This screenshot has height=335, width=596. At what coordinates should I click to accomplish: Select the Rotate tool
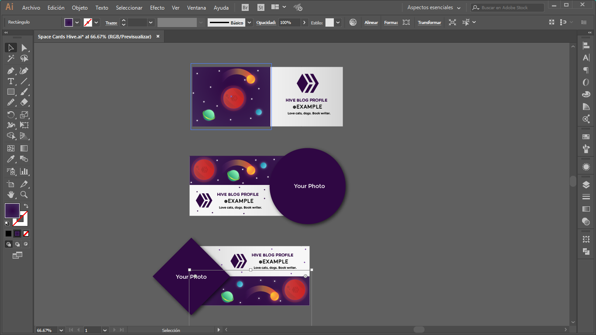tap(11, 115)
